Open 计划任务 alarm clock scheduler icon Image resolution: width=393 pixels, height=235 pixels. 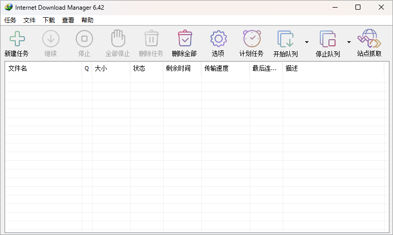tap(252, 38)
